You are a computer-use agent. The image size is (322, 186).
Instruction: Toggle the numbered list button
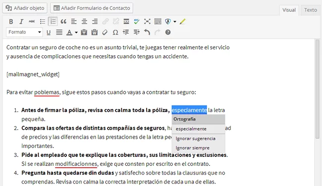tap(53, 22)
